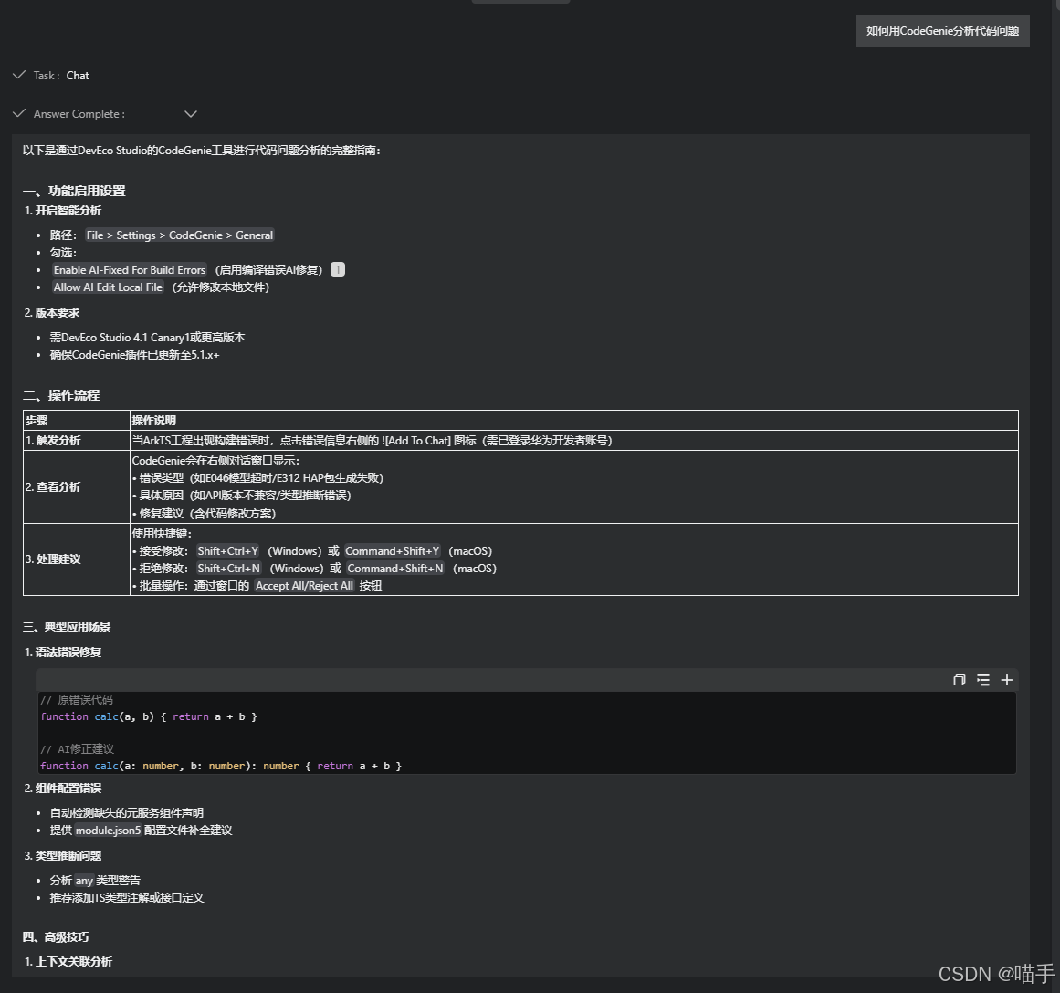Viewport: 1060px width, 993px height.
Task: Click bullet 自动检测缺失的元服务组件声明
Action: click(x=126, y=812)
